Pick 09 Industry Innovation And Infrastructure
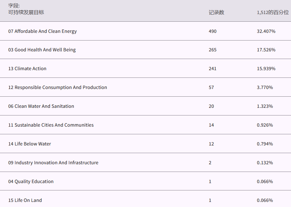Screen dimensions: 291x207 (53, 163)
